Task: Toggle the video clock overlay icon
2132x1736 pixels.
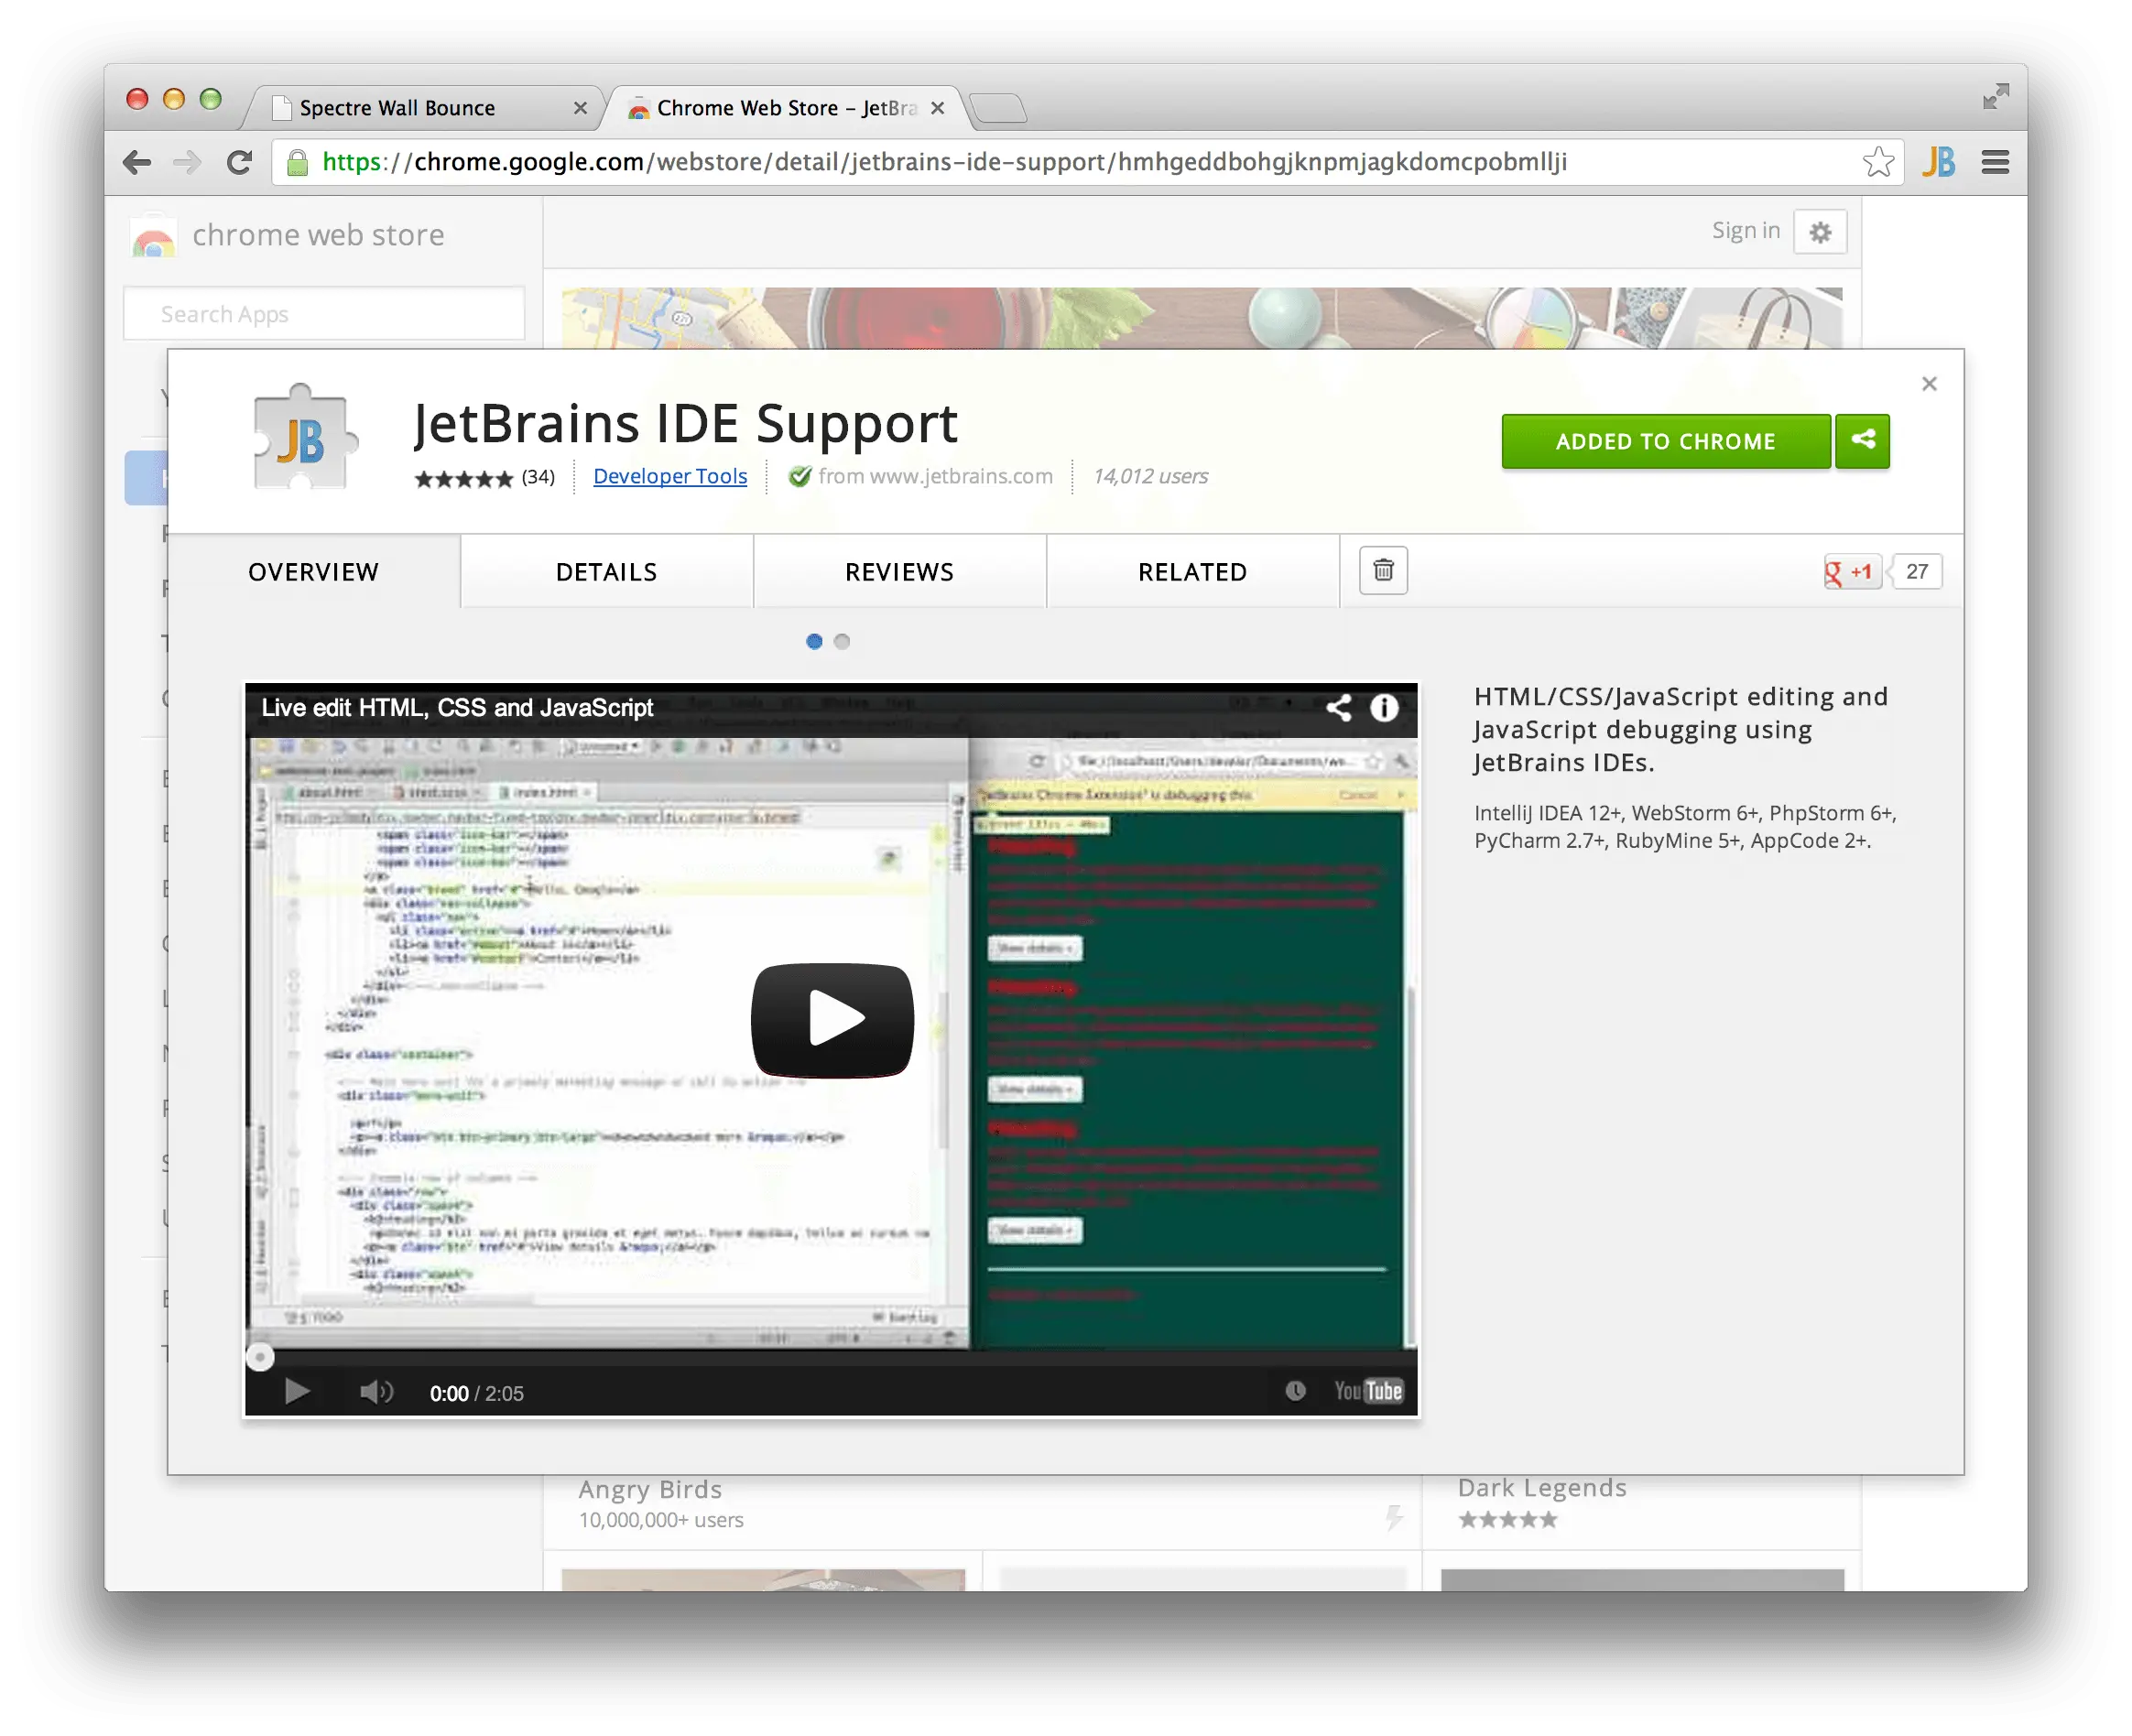Action: [x=1298, y=1390]
